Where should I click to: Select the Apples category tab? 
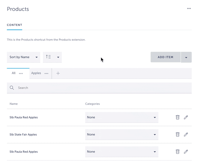(x=36, y=73)
